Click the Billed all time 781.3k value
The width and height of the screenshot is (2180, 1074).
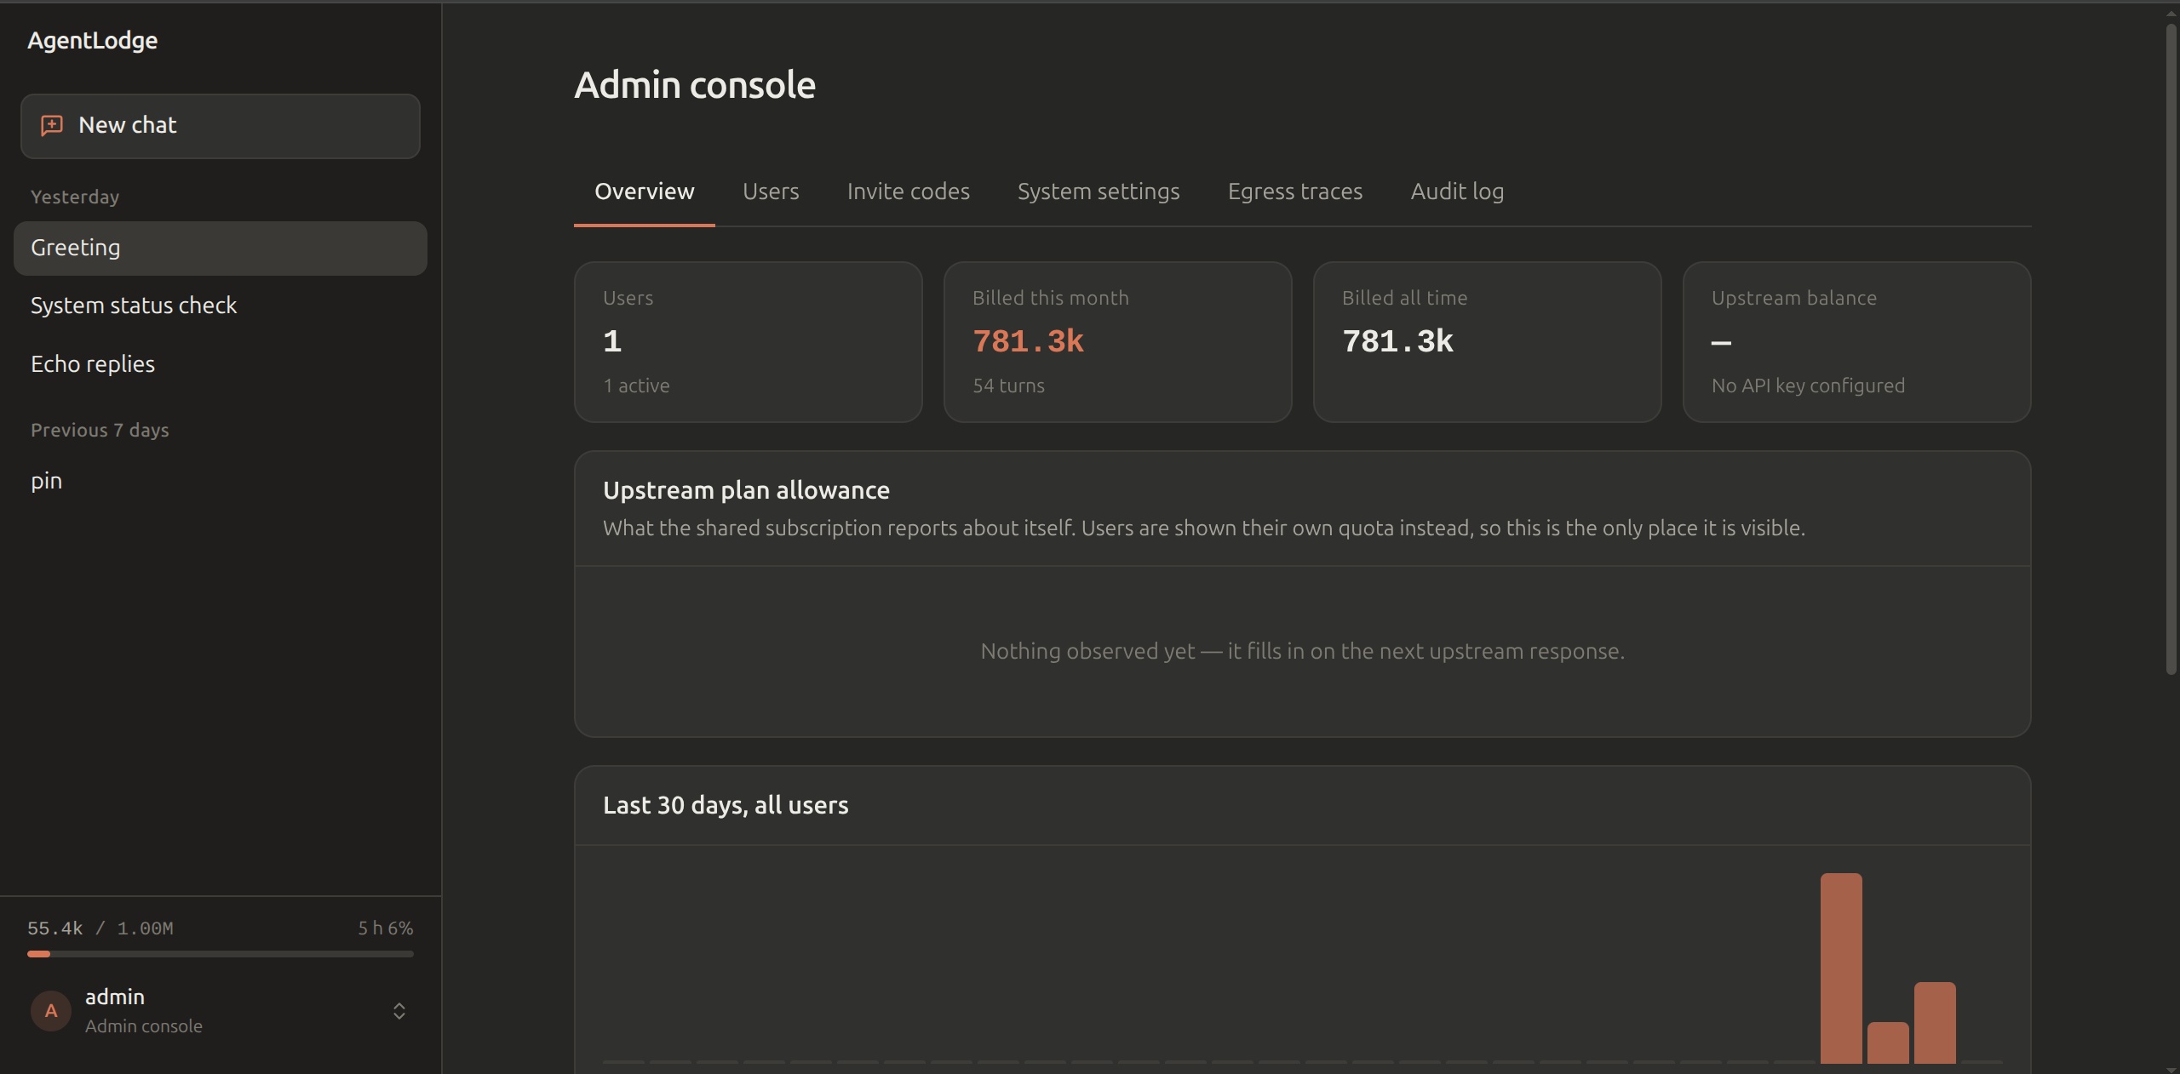[1397, 342]
